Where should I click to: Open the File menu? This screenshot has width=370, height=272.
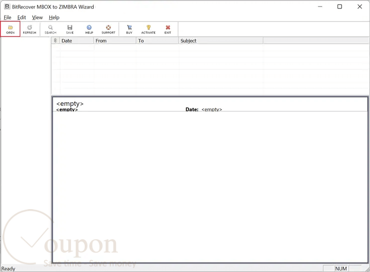pyautogui.click(x=7, y=17)
